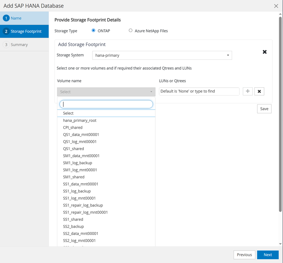Remove the Add Storage Footprint section
This screenshot has width=283, height=263.
265,52
